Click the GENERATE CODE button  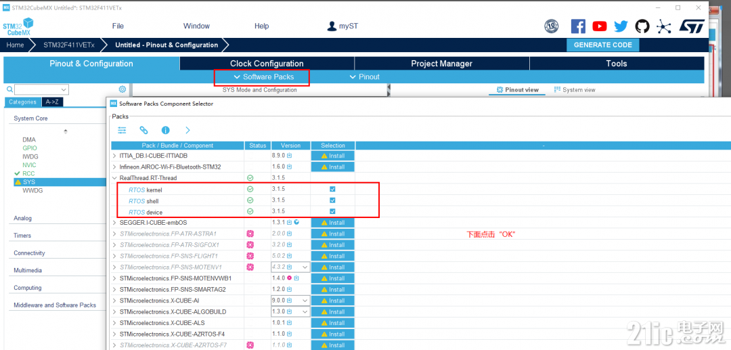click(603, 45)
